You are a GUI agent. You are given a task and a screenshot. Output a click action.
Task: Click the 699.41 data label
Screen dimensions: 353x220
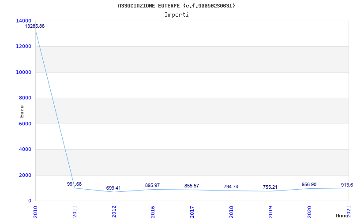pos(113,188)
